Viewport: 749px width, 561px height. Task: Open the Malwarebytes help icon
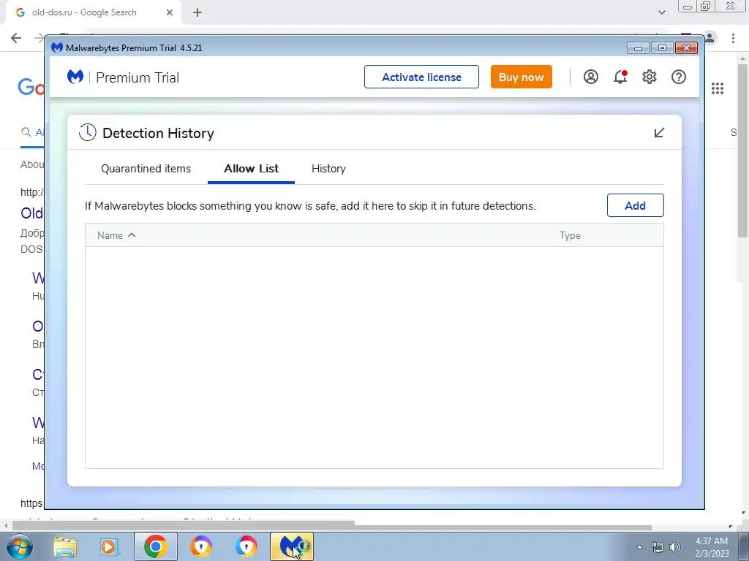coord(678,77)
